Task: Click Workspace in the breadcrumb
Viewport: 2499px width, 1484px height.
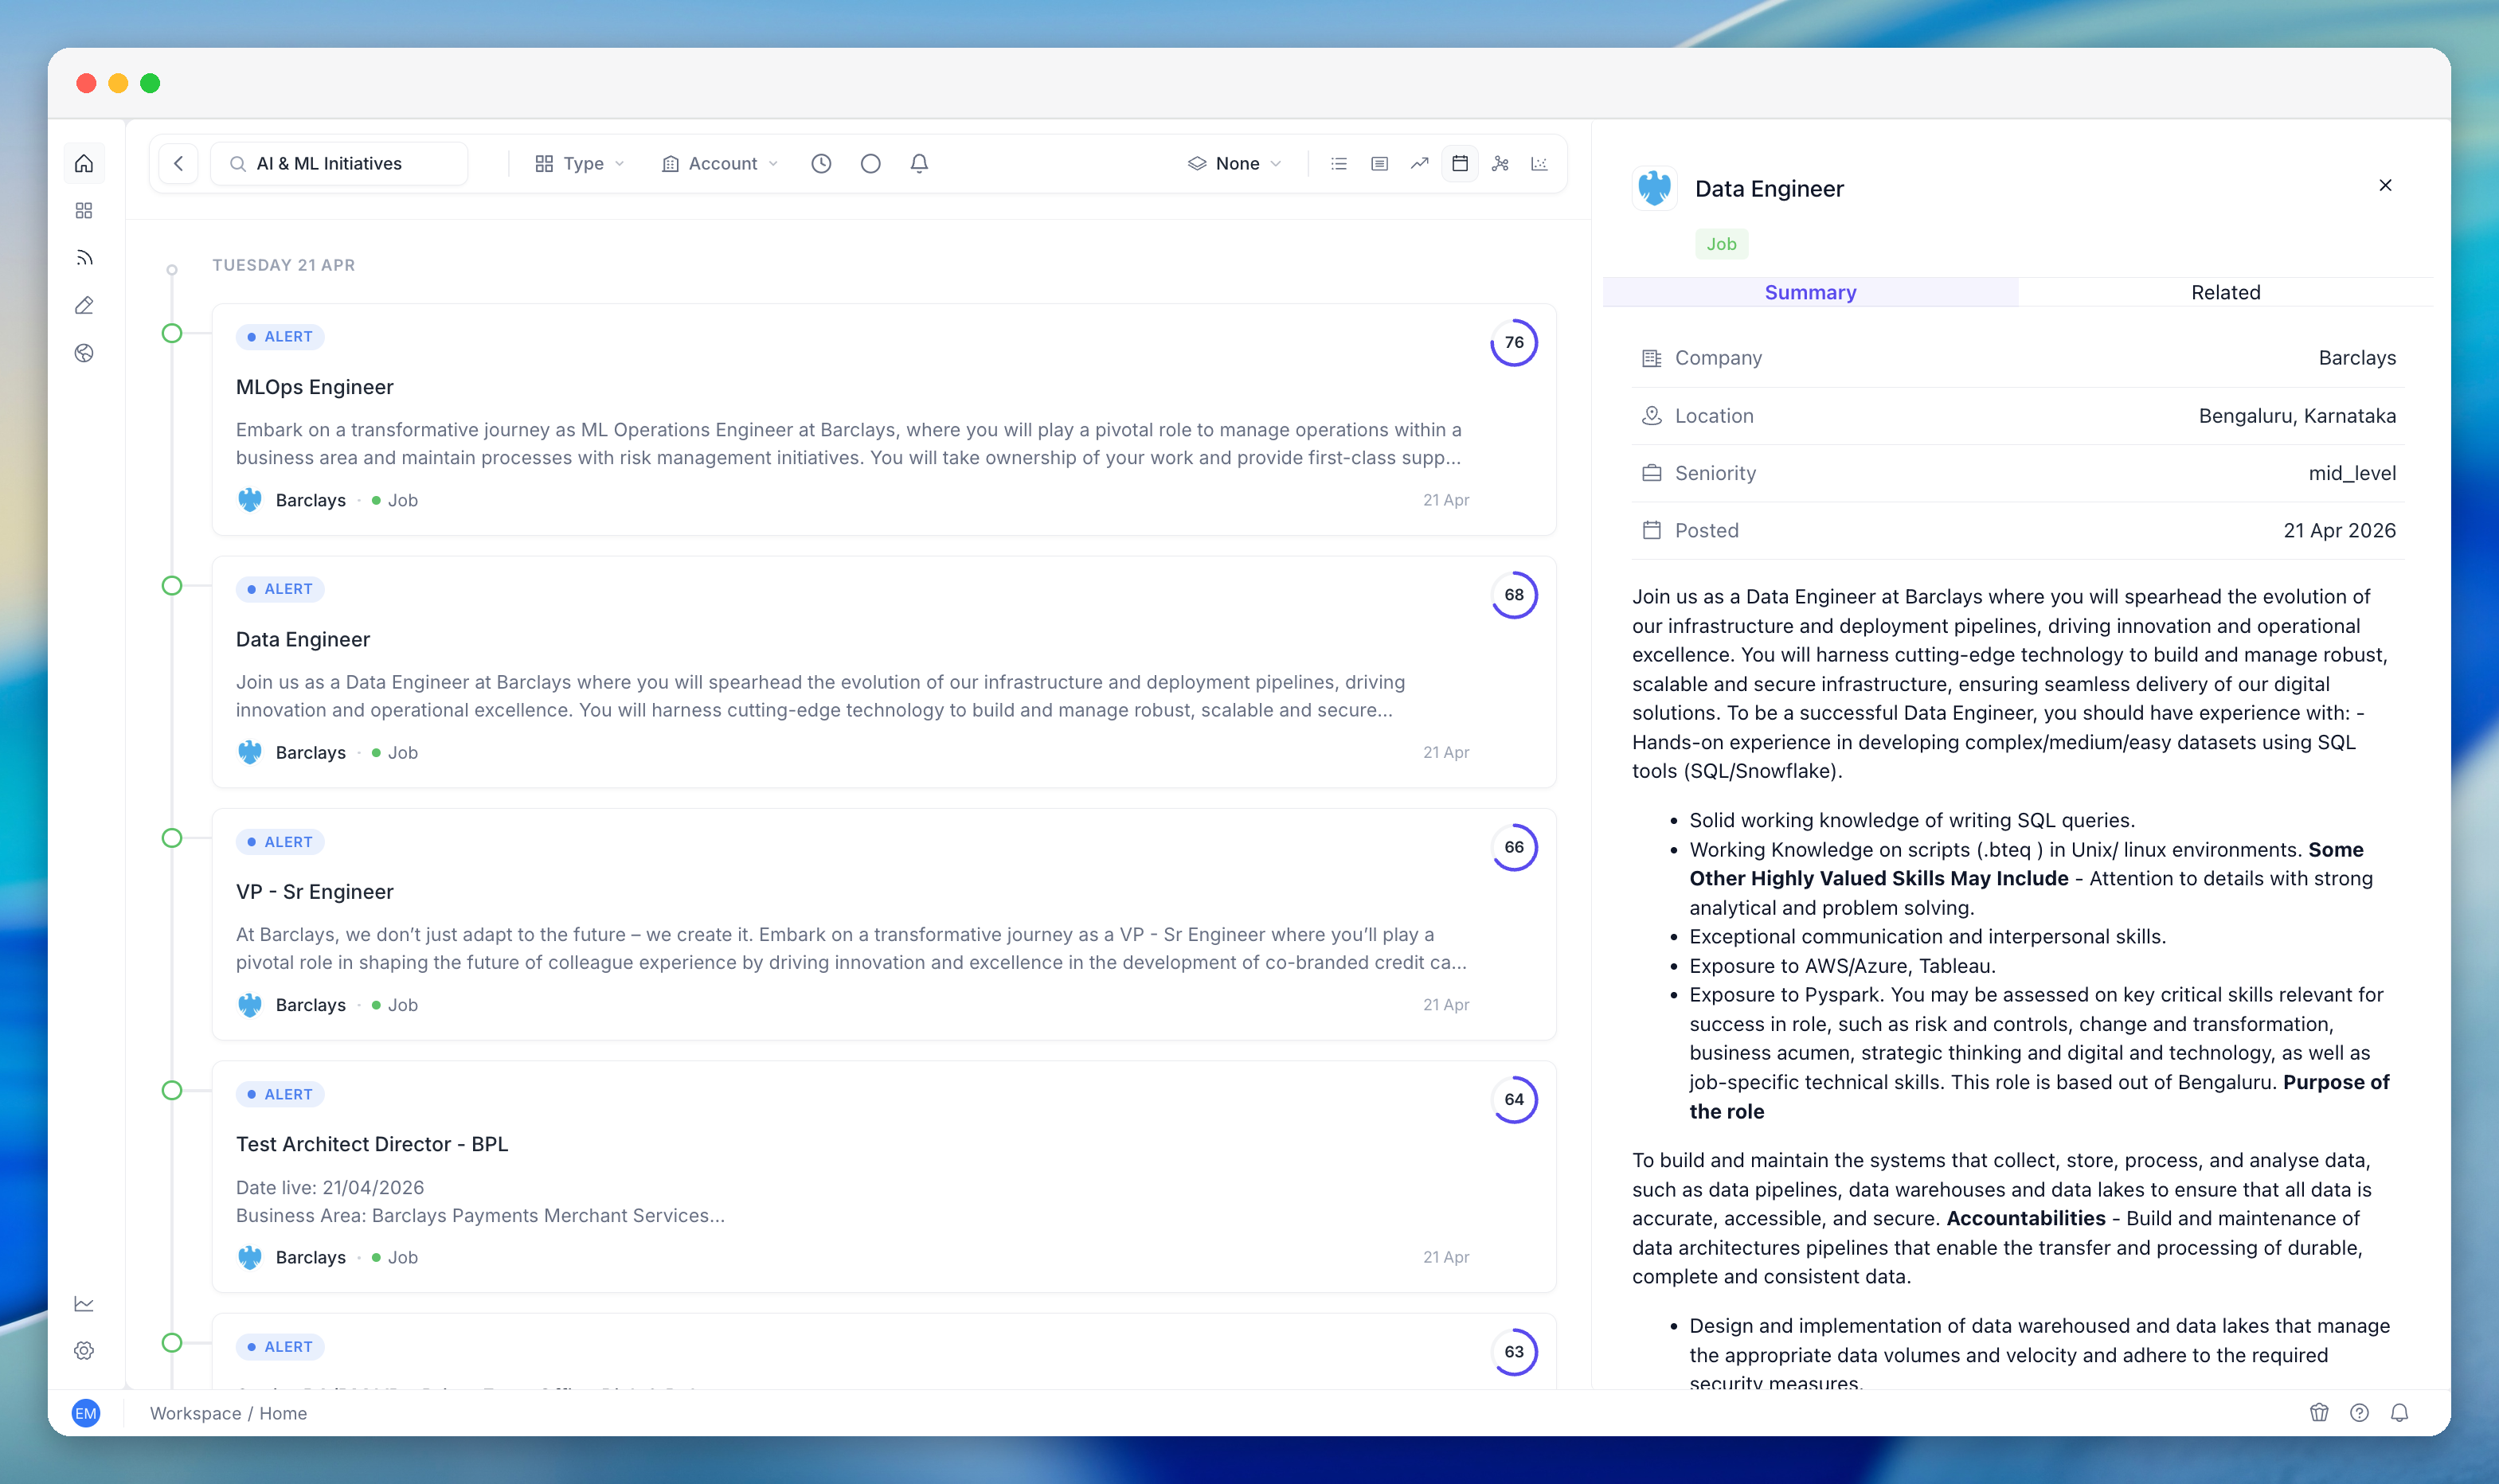Action: tap(196, 1413)
